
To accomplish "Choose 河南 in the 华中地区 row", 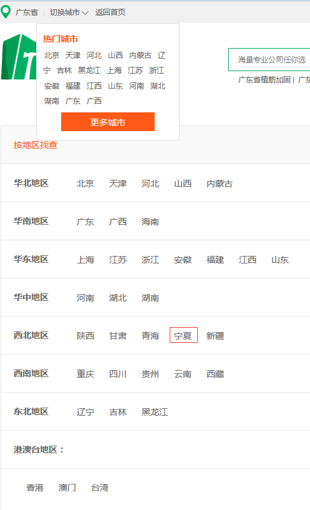I will click(x=85, y=298).
